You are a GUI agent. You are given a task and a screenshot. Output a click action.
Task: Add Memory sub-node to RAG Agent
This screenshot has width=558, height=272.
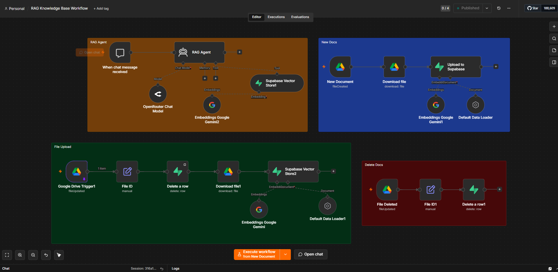click(205, 78)
